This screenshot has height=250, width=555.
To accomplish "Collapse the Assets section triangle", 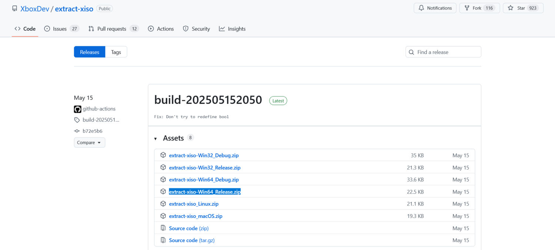I will tap(156, 138).
